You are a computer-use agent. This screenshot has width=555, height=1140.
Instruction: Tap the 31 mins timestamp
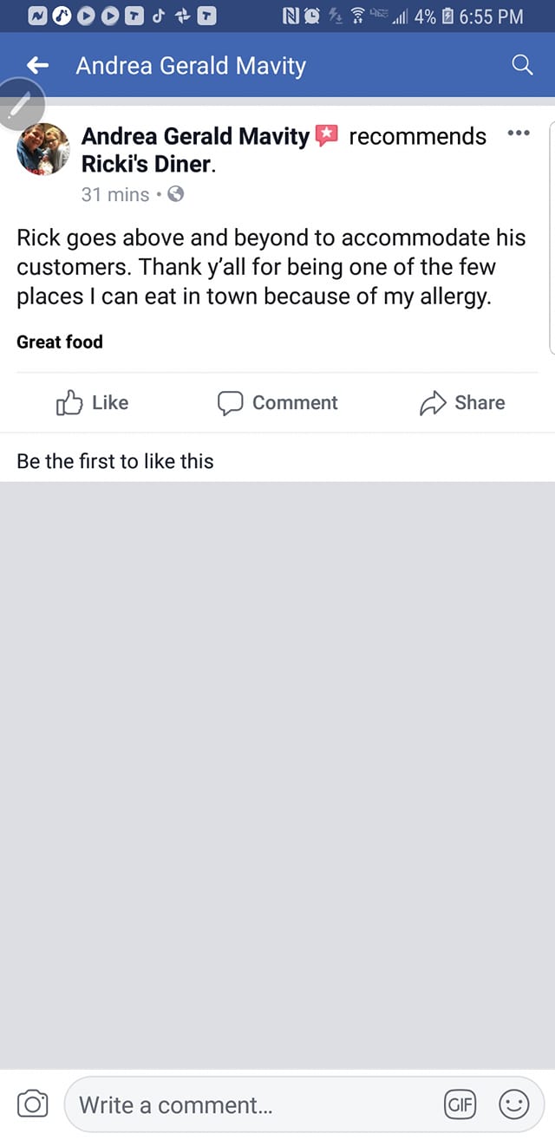(x=115, y=194)
